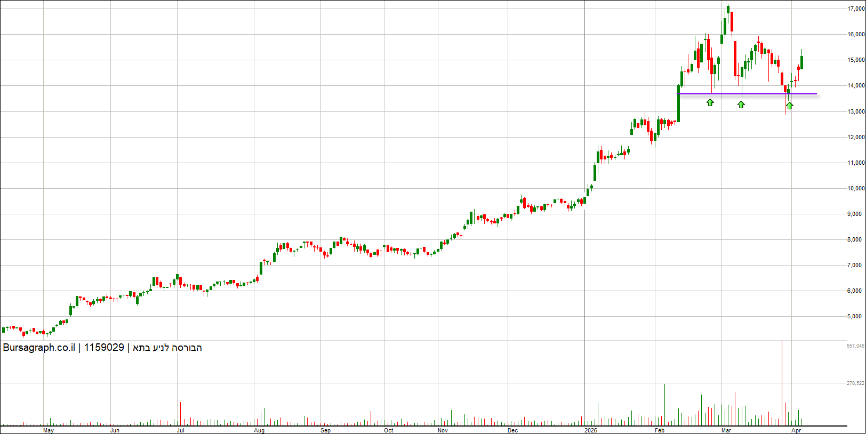Screen dimensions: 866x434
Task: Click the tallest red volume bar
Action: [x=782, y=382]
